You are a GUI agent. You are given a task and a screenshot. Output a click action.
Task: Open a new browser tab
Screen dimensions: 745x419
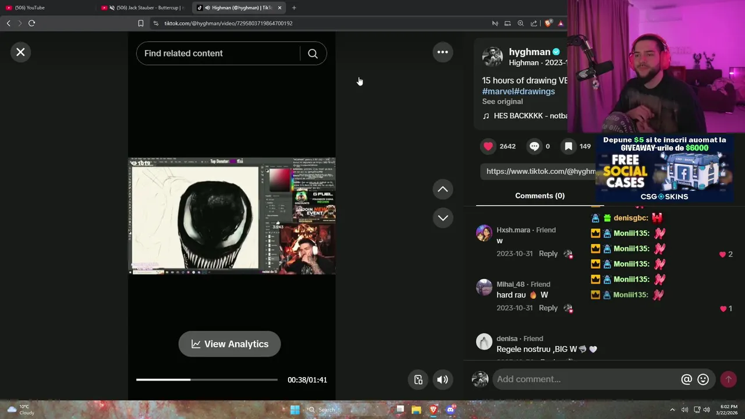point(294,8)
